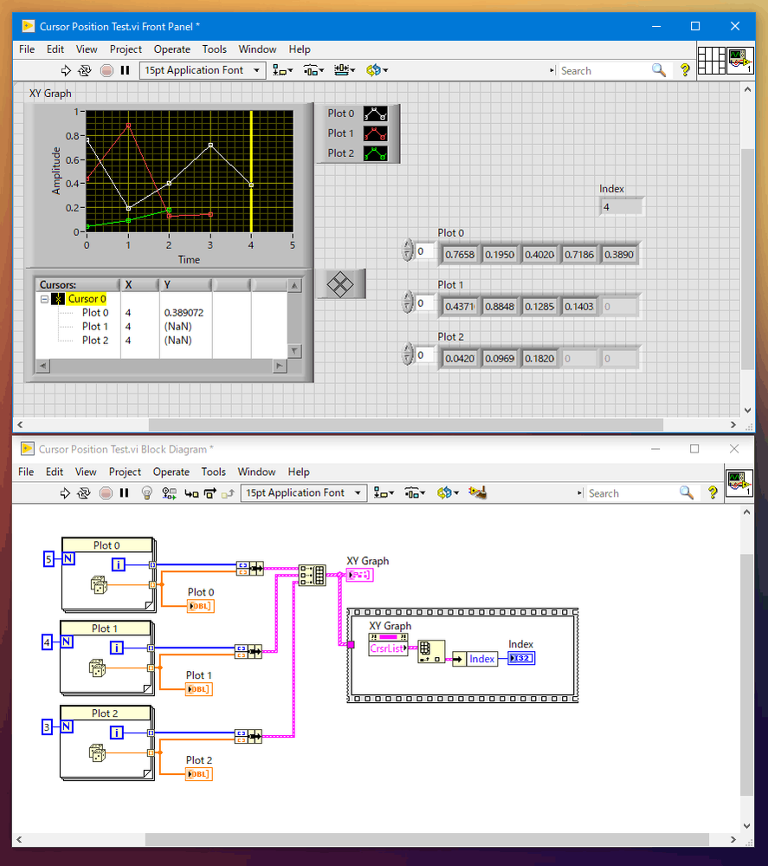Click Run Continuously in Block Diagram toolbar
Image resolution: width=768 pixels, height=866 pixels.
click(x=85, y=492)
